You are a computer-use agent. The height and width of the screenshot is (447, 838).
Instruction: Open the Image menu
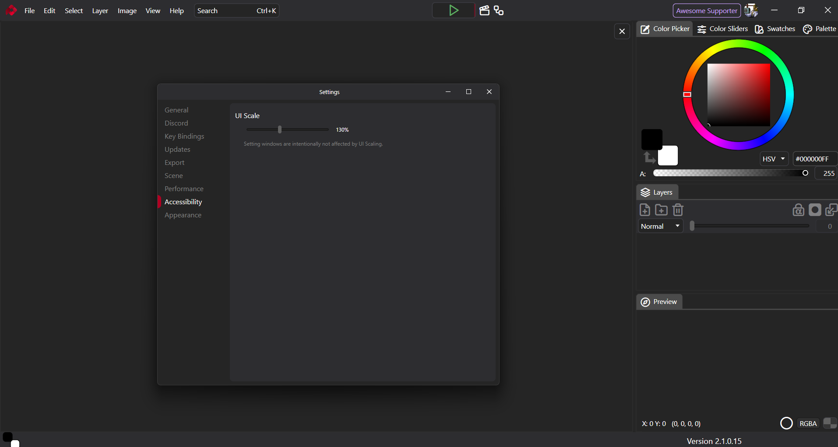(127, 10)
